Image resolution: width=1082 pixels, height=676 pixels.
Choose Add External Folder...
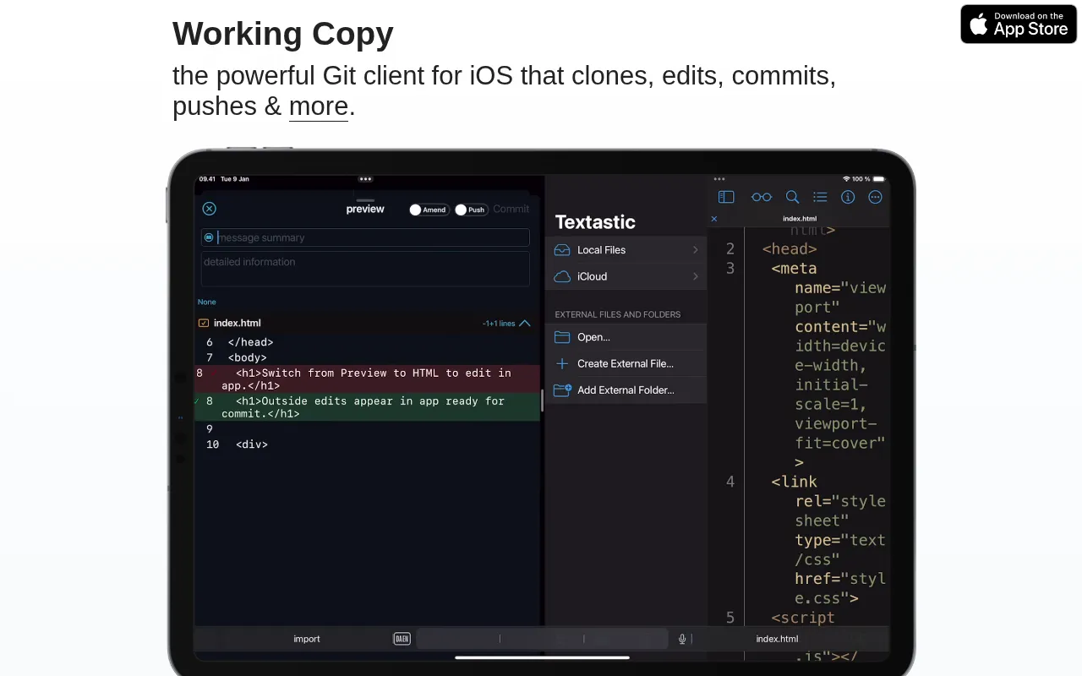point(626,390)
